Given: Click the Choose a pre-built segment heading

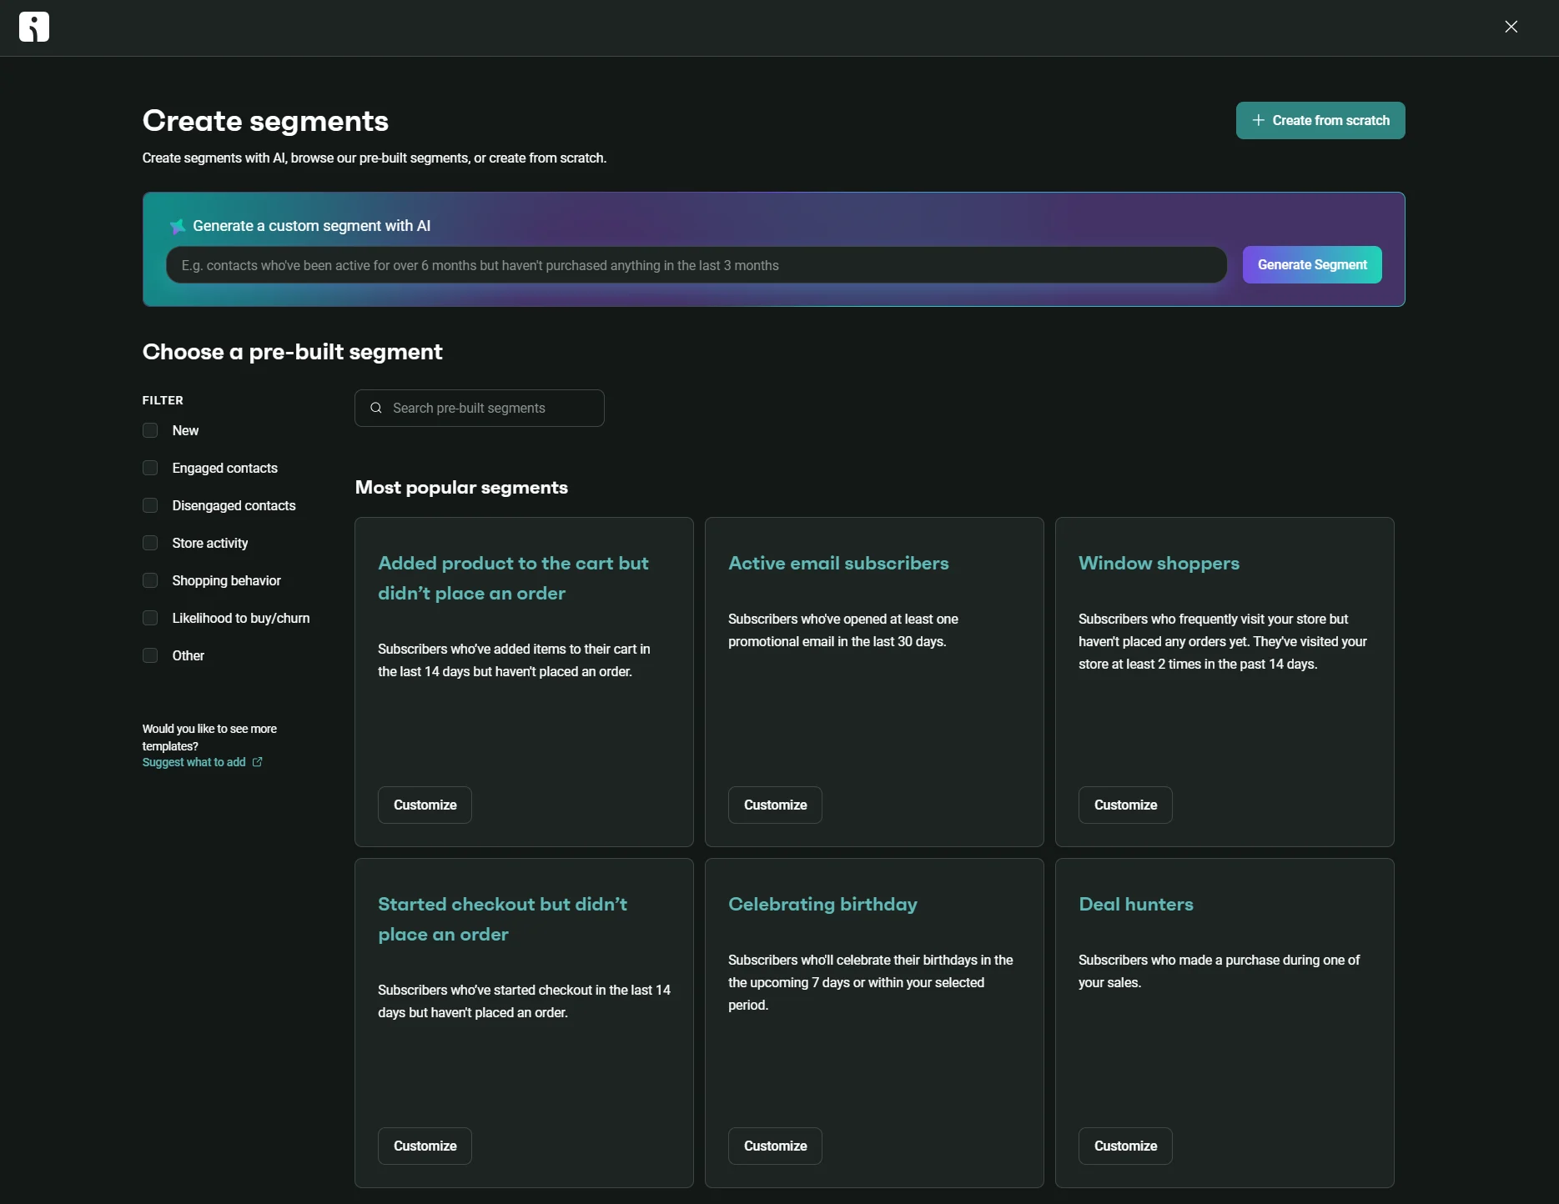Looking at the screenshot, I should coord(292,352).
